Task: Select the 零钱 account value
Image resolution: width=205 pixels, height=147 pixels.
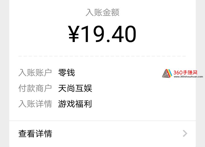Action: click(x=67, y=73)
